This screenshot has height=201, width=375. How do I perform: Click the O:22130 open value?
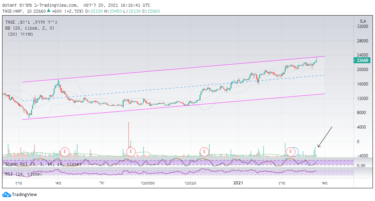[x=94, y=11]
